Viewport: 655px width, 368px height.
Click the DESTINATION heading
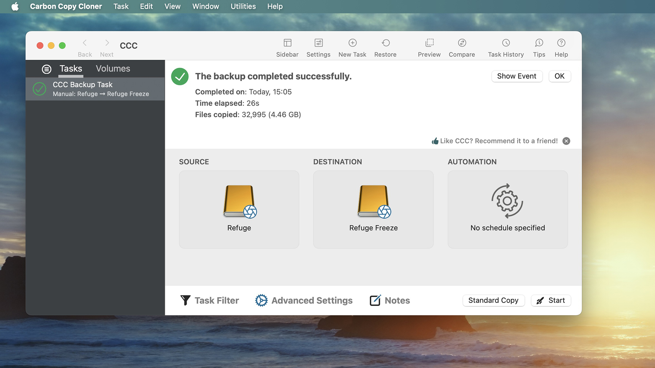(x=337, y=162)
